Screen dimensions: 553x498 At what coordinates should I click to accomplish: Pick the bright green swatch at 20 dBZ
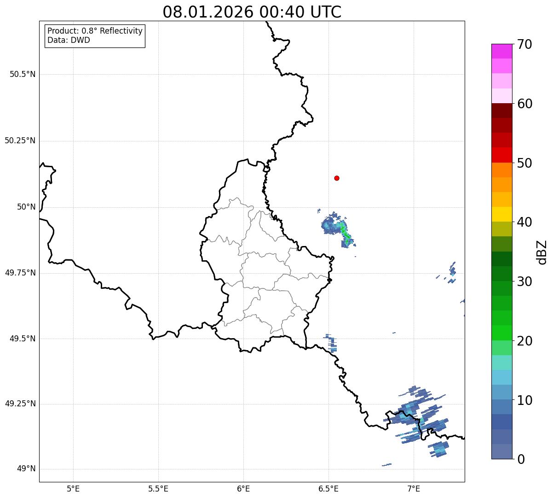[x=501, y=333]
